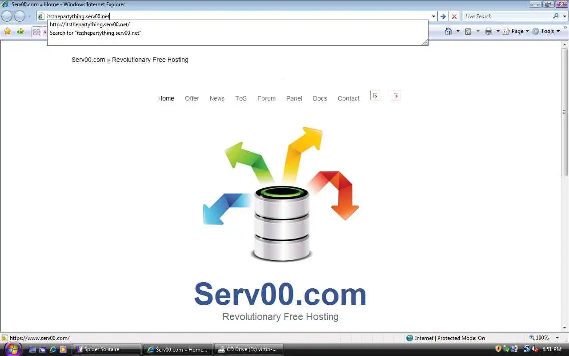Click inside the Live Search box
This screenshot has height=356, width=569.
point(507,16)
